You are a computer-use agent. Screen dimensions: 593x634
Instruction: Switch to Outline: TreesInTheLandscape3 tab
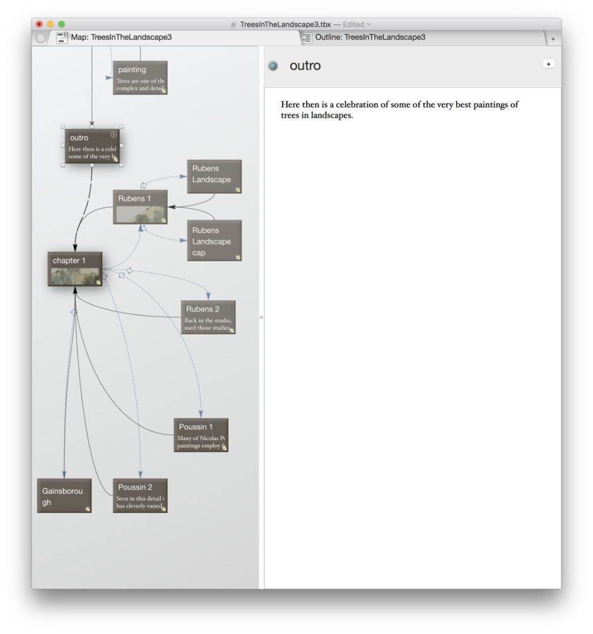point(370,37)
